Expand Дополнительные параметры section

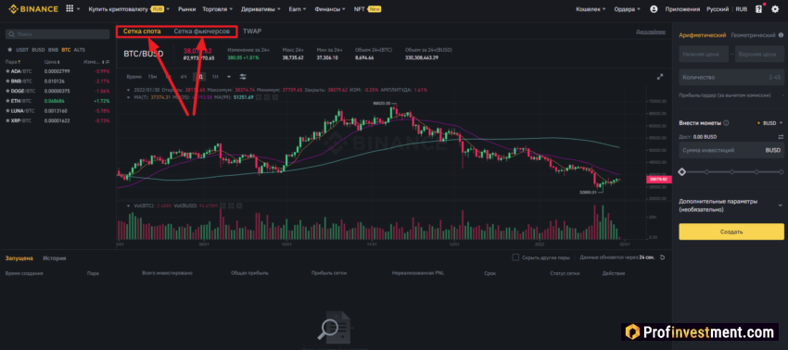[780, 205]
